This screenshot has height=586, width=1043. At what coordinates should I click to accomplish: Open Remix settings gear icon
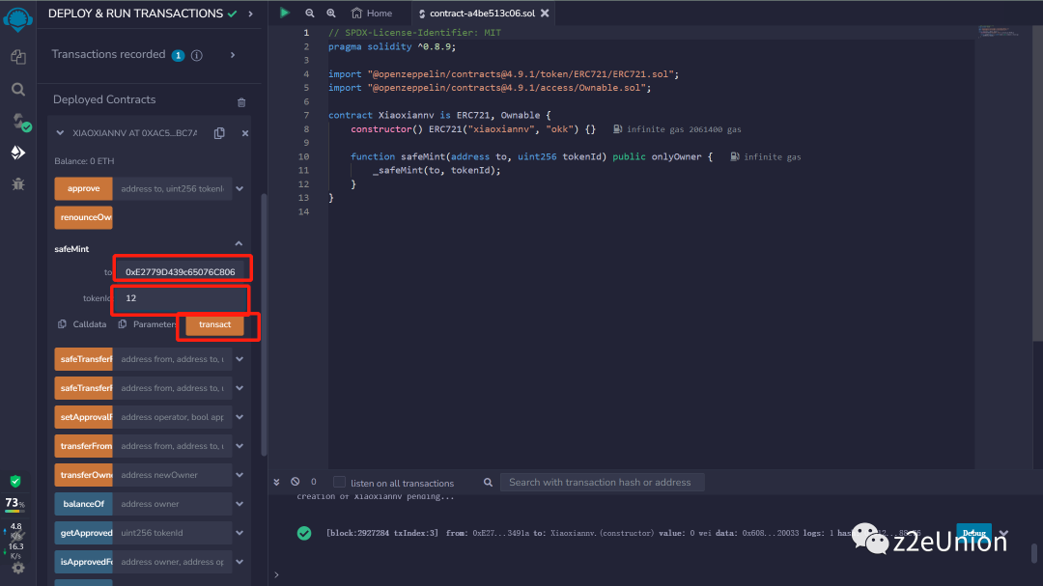click(17, 568)
